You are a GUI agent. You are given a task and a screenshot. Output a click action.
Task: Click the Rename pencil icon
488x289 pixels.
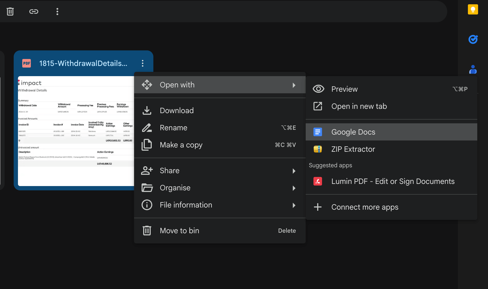147,128
